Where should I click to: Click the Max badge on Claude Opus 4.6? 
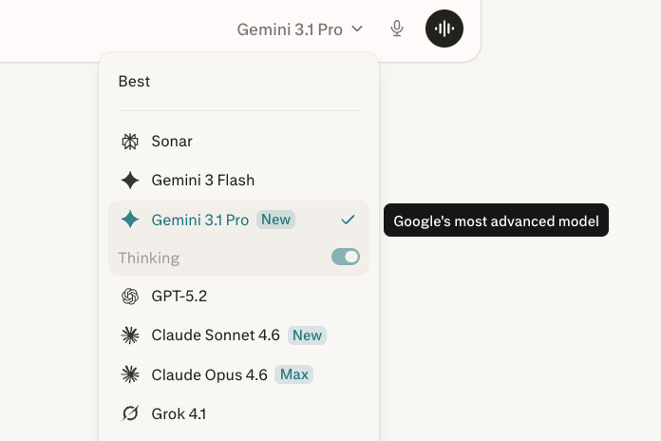[x=294, y=374]
